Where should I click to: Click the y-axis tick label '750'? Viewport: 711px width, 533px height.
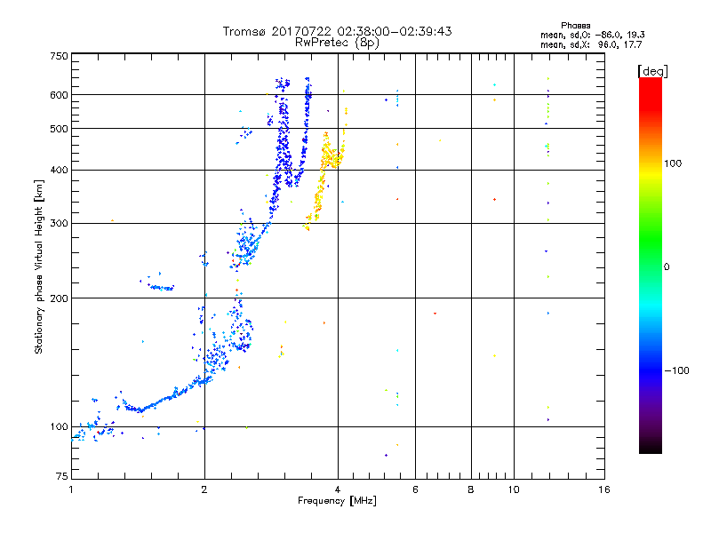coord(59,56)
